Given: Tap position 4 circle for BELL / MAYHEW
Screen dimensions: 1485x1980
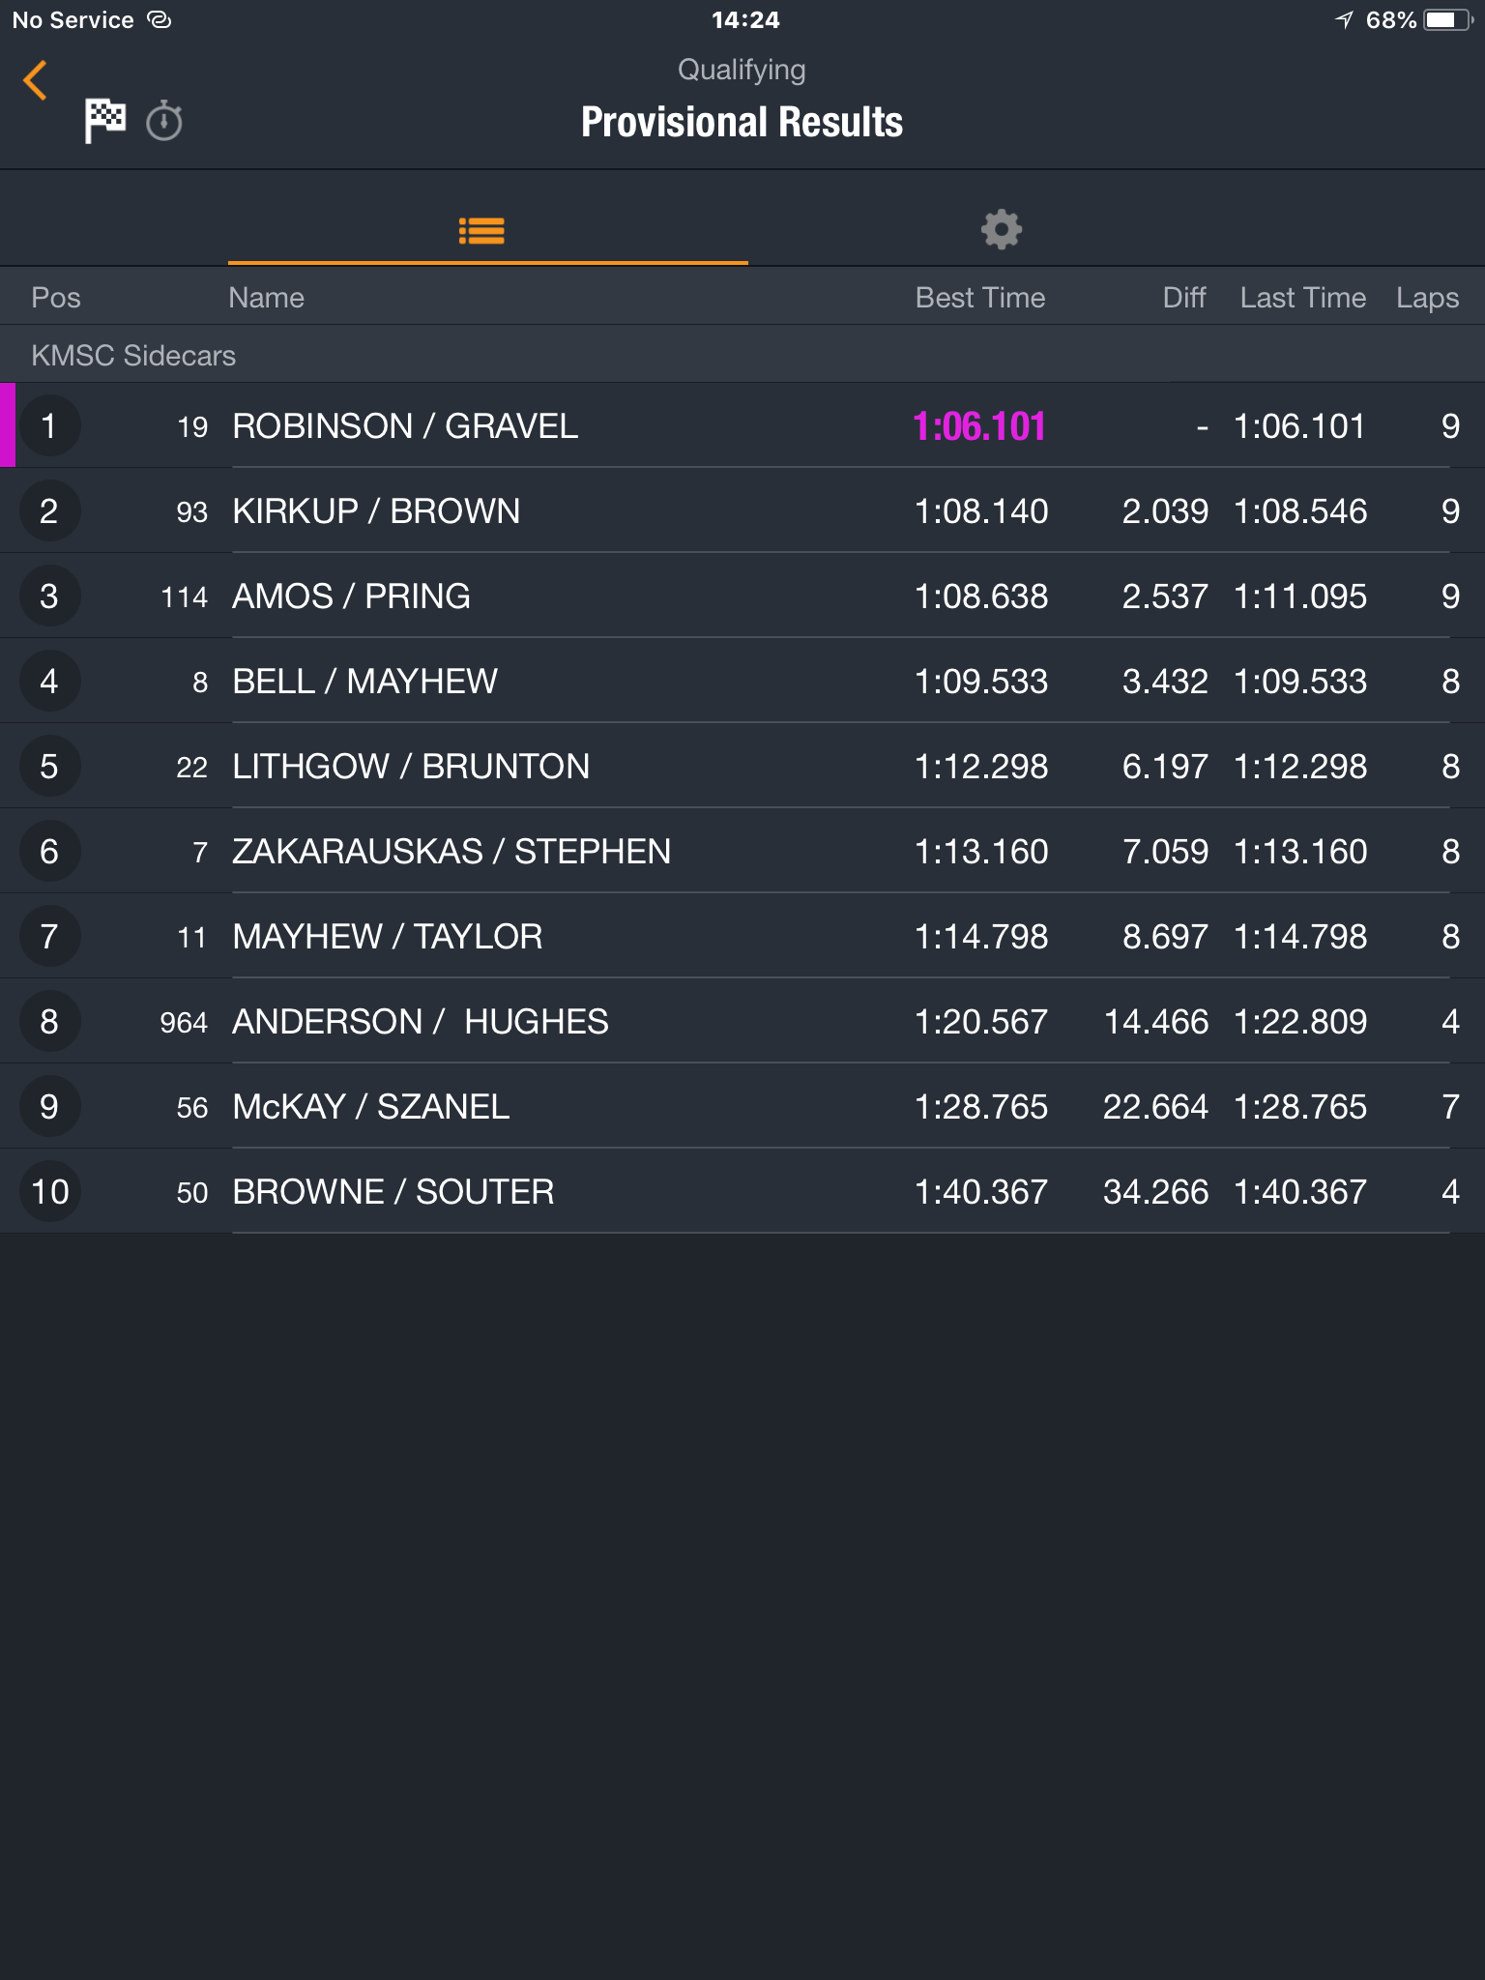Looking at the screenshot, I should 49,682.
